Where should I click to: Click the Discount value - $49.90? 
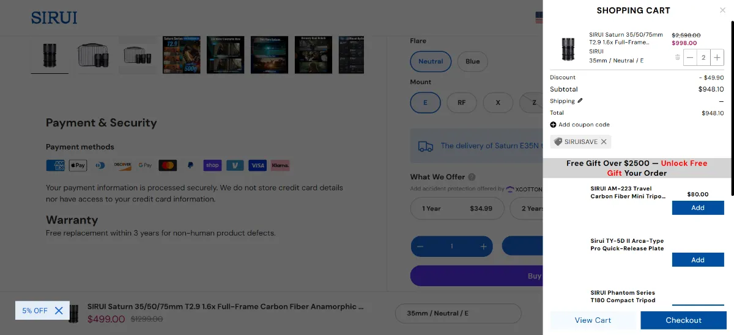click(711, 77)
